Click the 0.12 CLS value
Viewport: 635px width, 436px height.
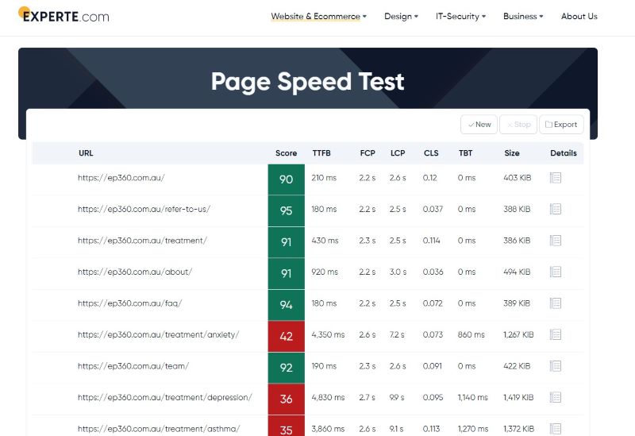pos(429,177)
